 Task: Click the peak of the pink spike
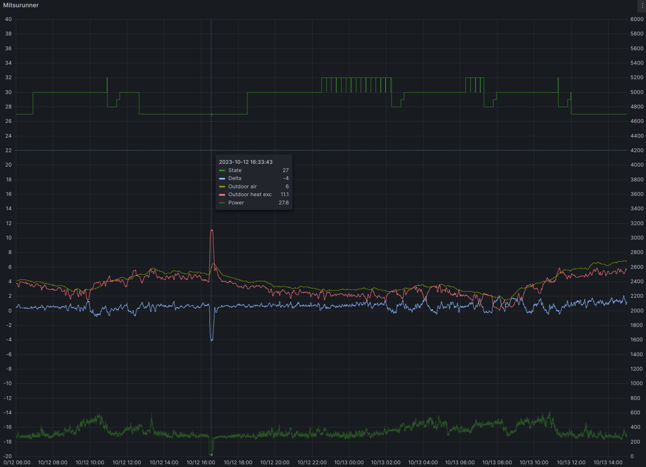pyautogui.click(x=212, y=230)
